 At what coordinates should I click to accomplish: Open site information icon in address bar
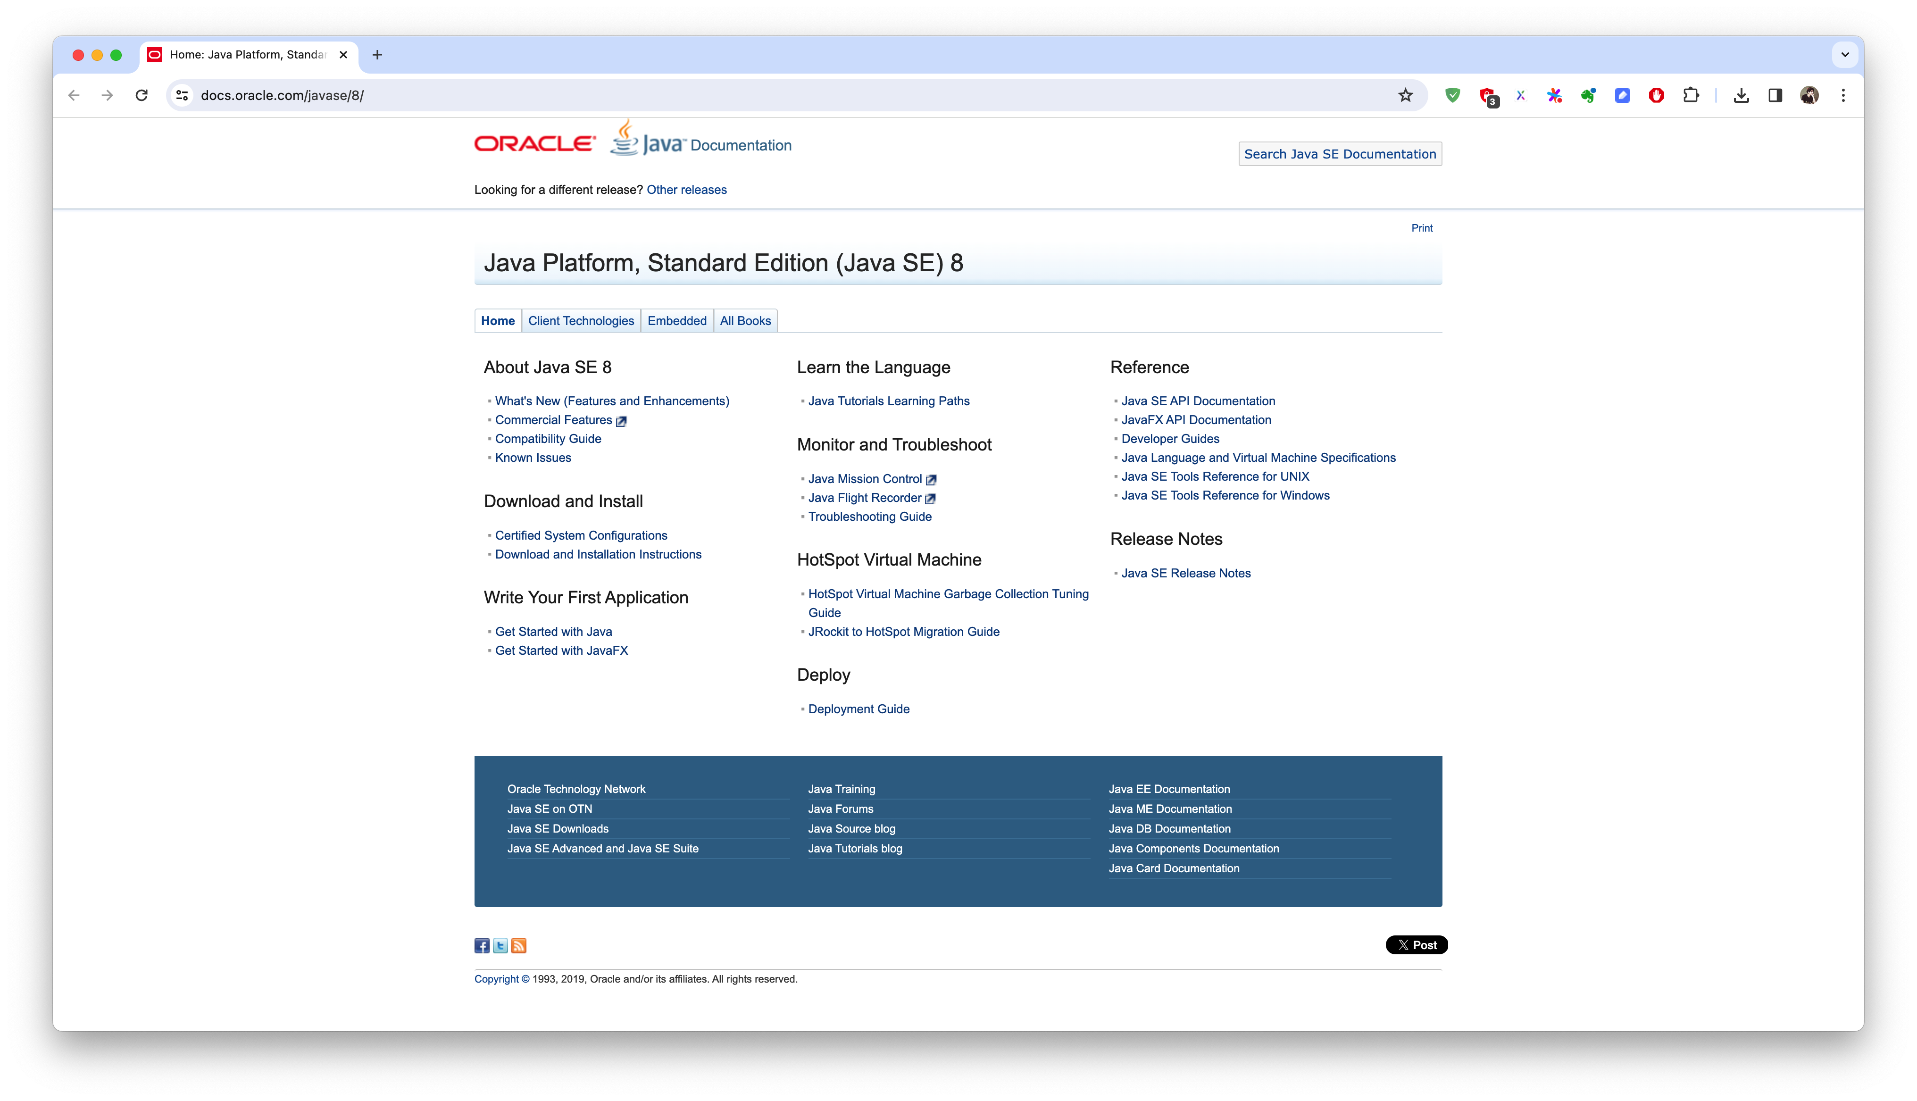click(182, 95)
